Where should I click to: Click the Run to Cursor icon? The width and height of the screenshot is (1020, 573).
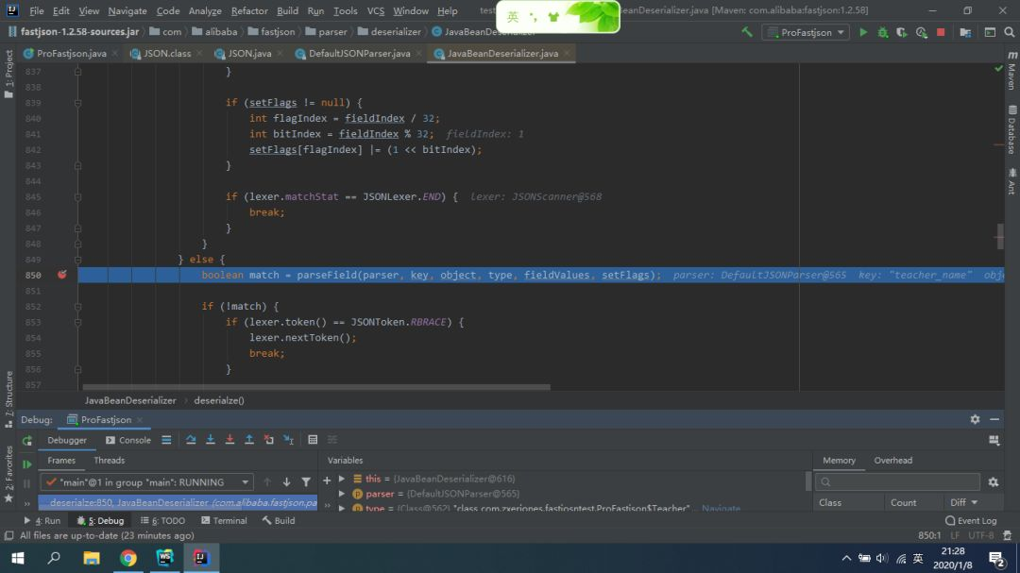[x=288, y=440]
